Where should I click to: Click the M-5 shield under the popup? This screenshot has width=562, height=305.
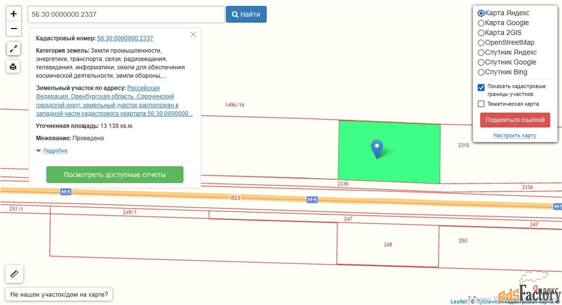(65, 192)
